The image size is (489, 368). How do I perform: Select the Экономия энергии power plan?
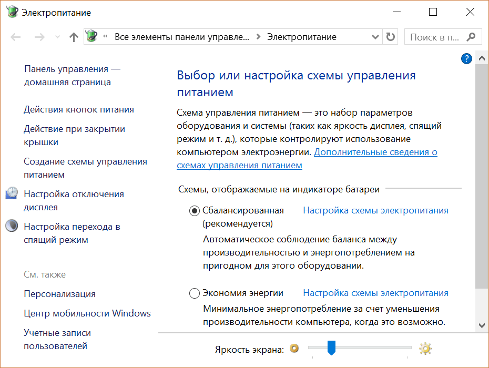click(x=195, y=293)
